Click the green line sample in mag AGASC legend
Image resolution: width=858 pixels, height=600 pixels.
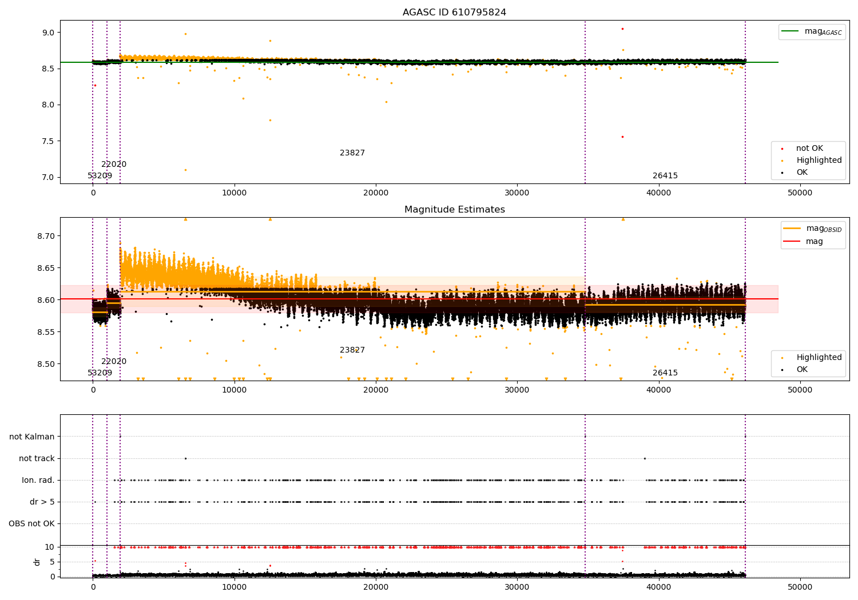(791, 31)
